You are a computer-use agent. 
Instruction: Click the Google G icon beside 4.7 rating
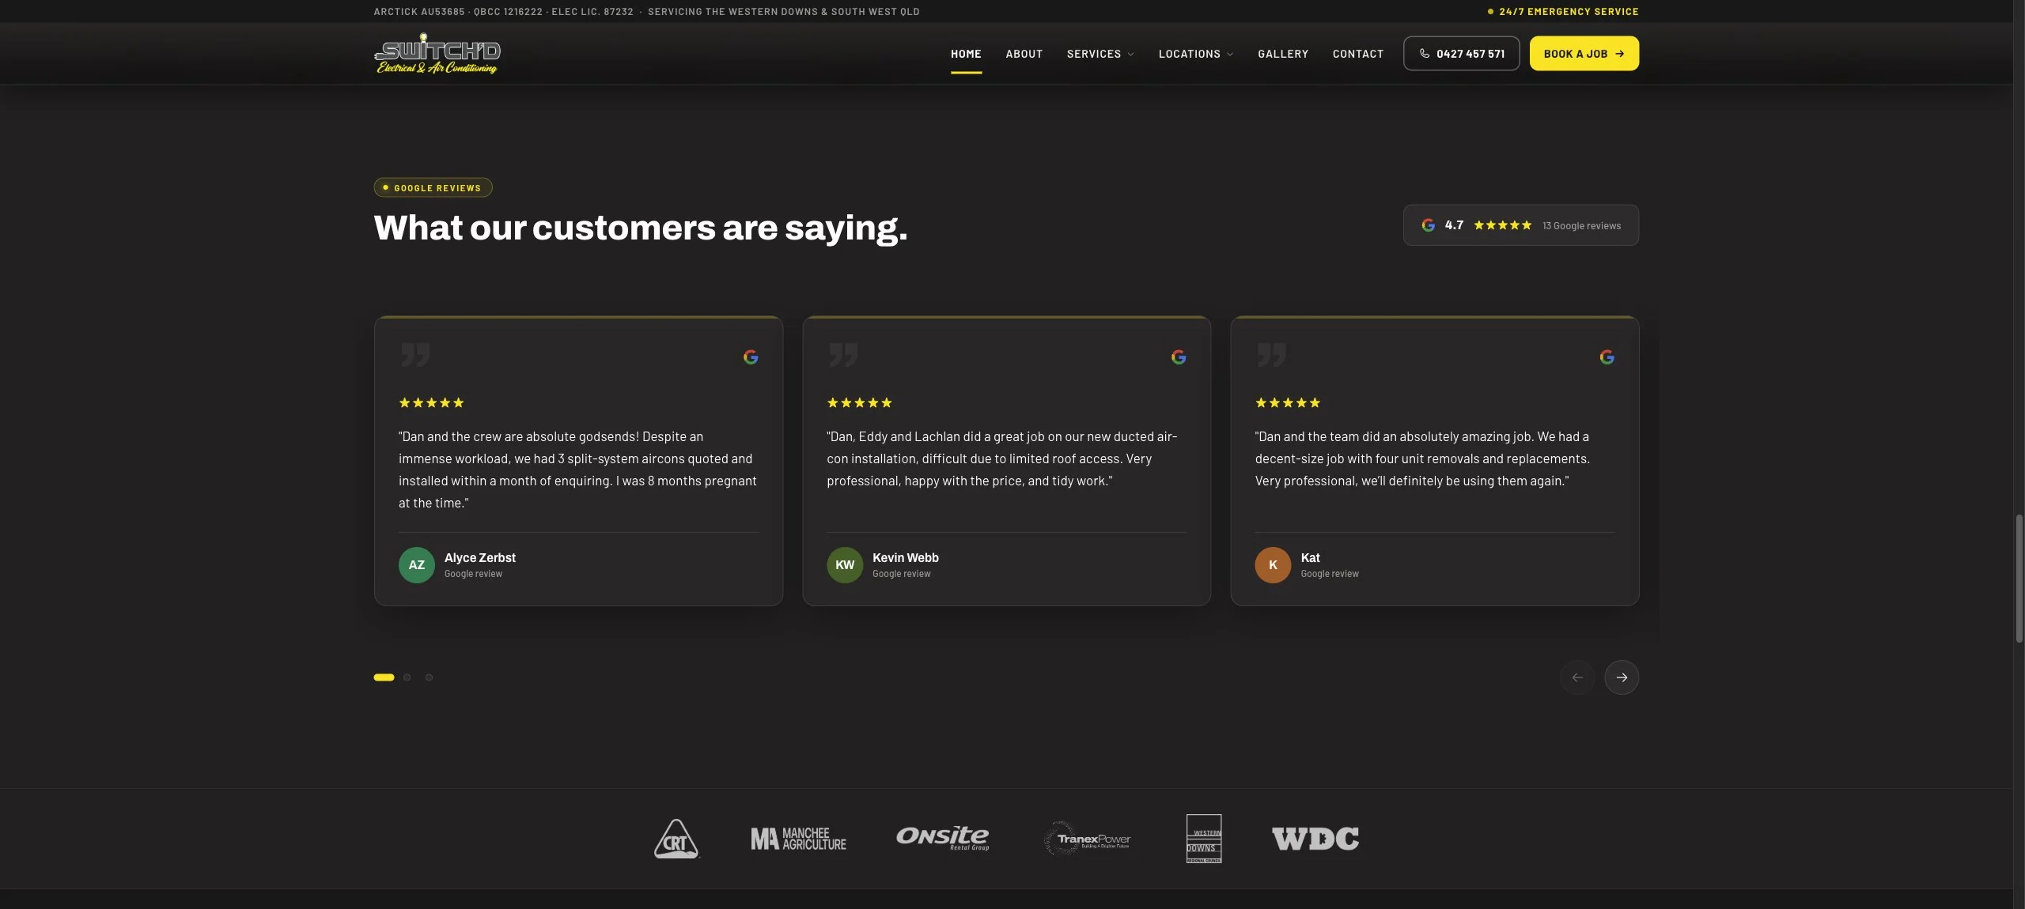(1429, 225)
